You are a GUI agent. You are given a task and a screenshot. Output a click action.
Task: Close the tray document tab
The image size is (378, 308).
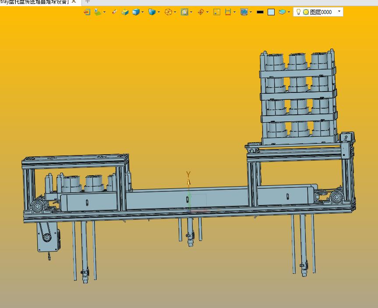pyautogui.click(x=74, y=2)
